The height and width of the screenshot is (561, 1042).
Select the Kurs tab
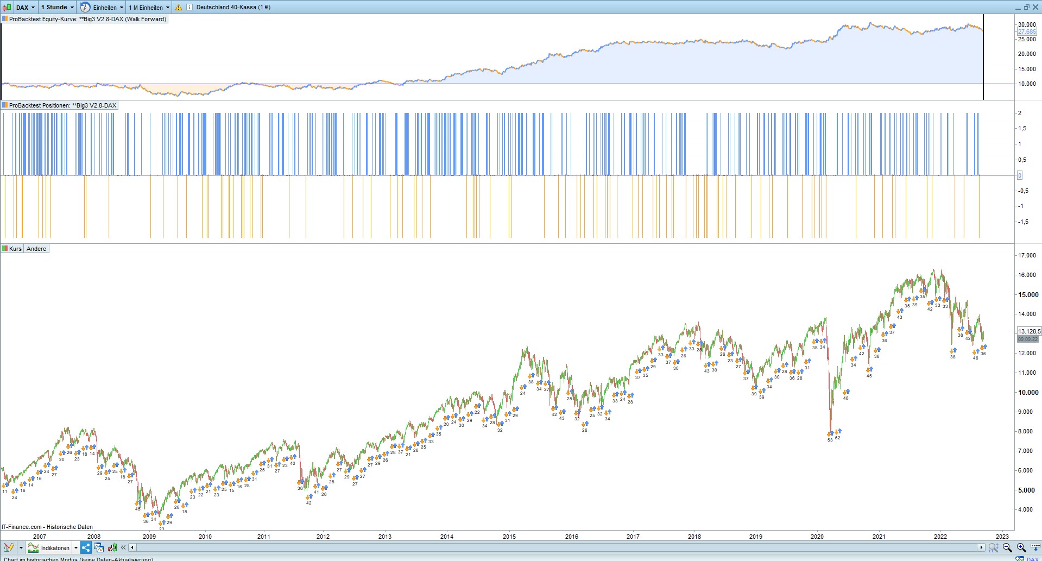pos(12,249)
